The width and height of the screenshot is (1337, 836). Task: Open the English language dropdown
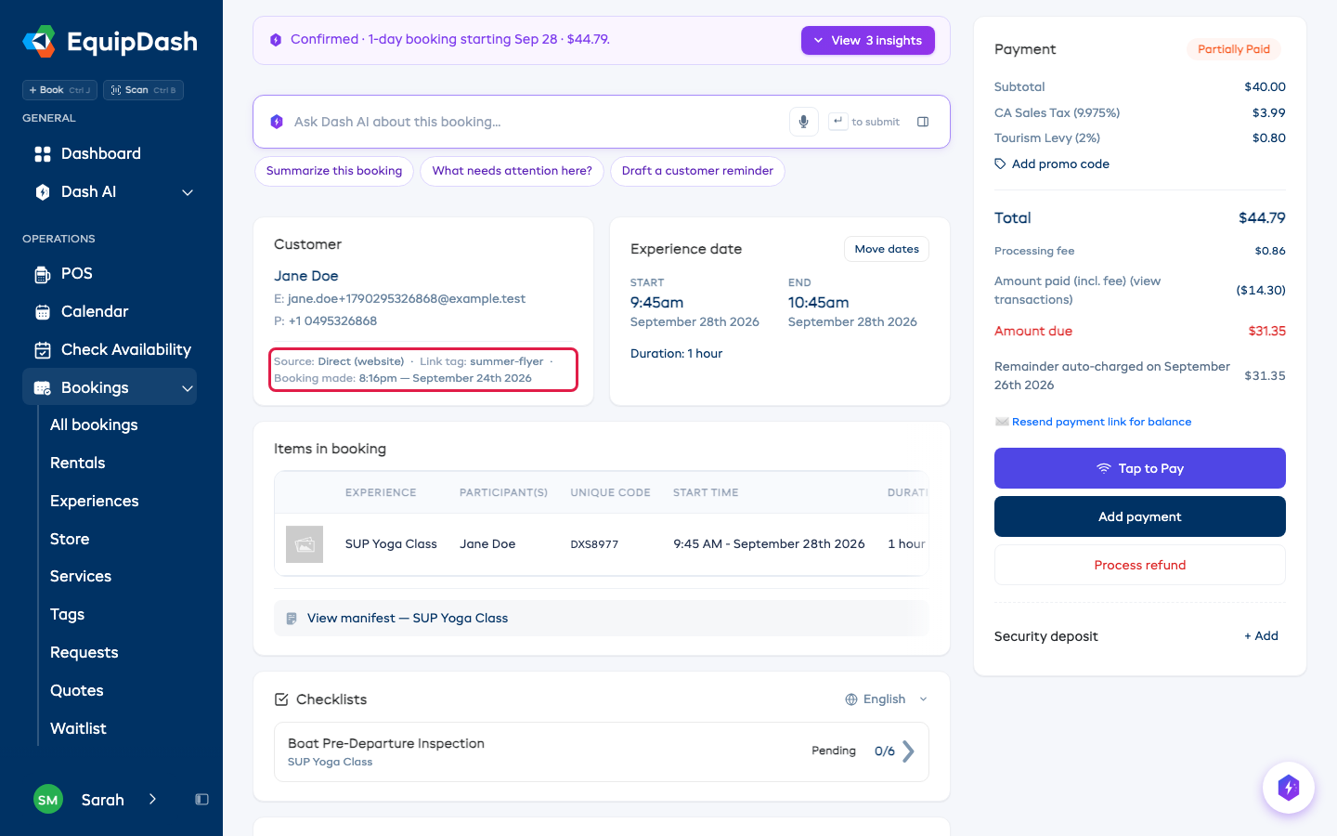pos(886,699)
